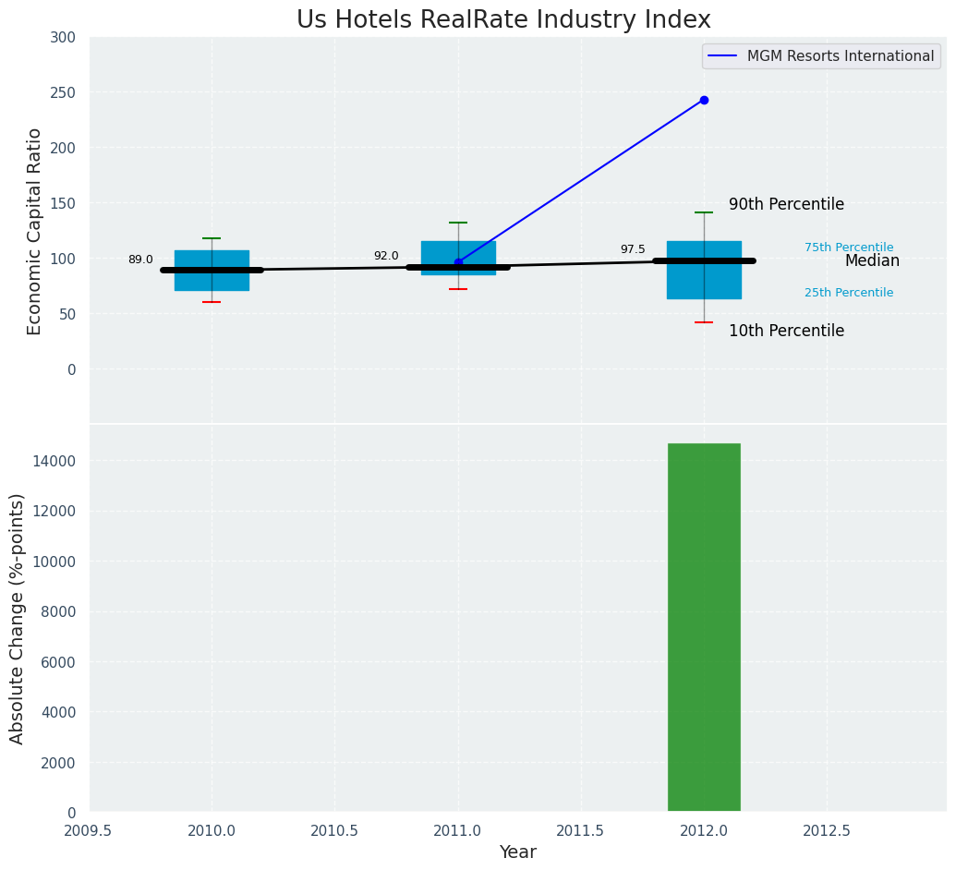Click the 25th Percentile label
The height and width of the screenshot is (870, 956).
[848, 293]
